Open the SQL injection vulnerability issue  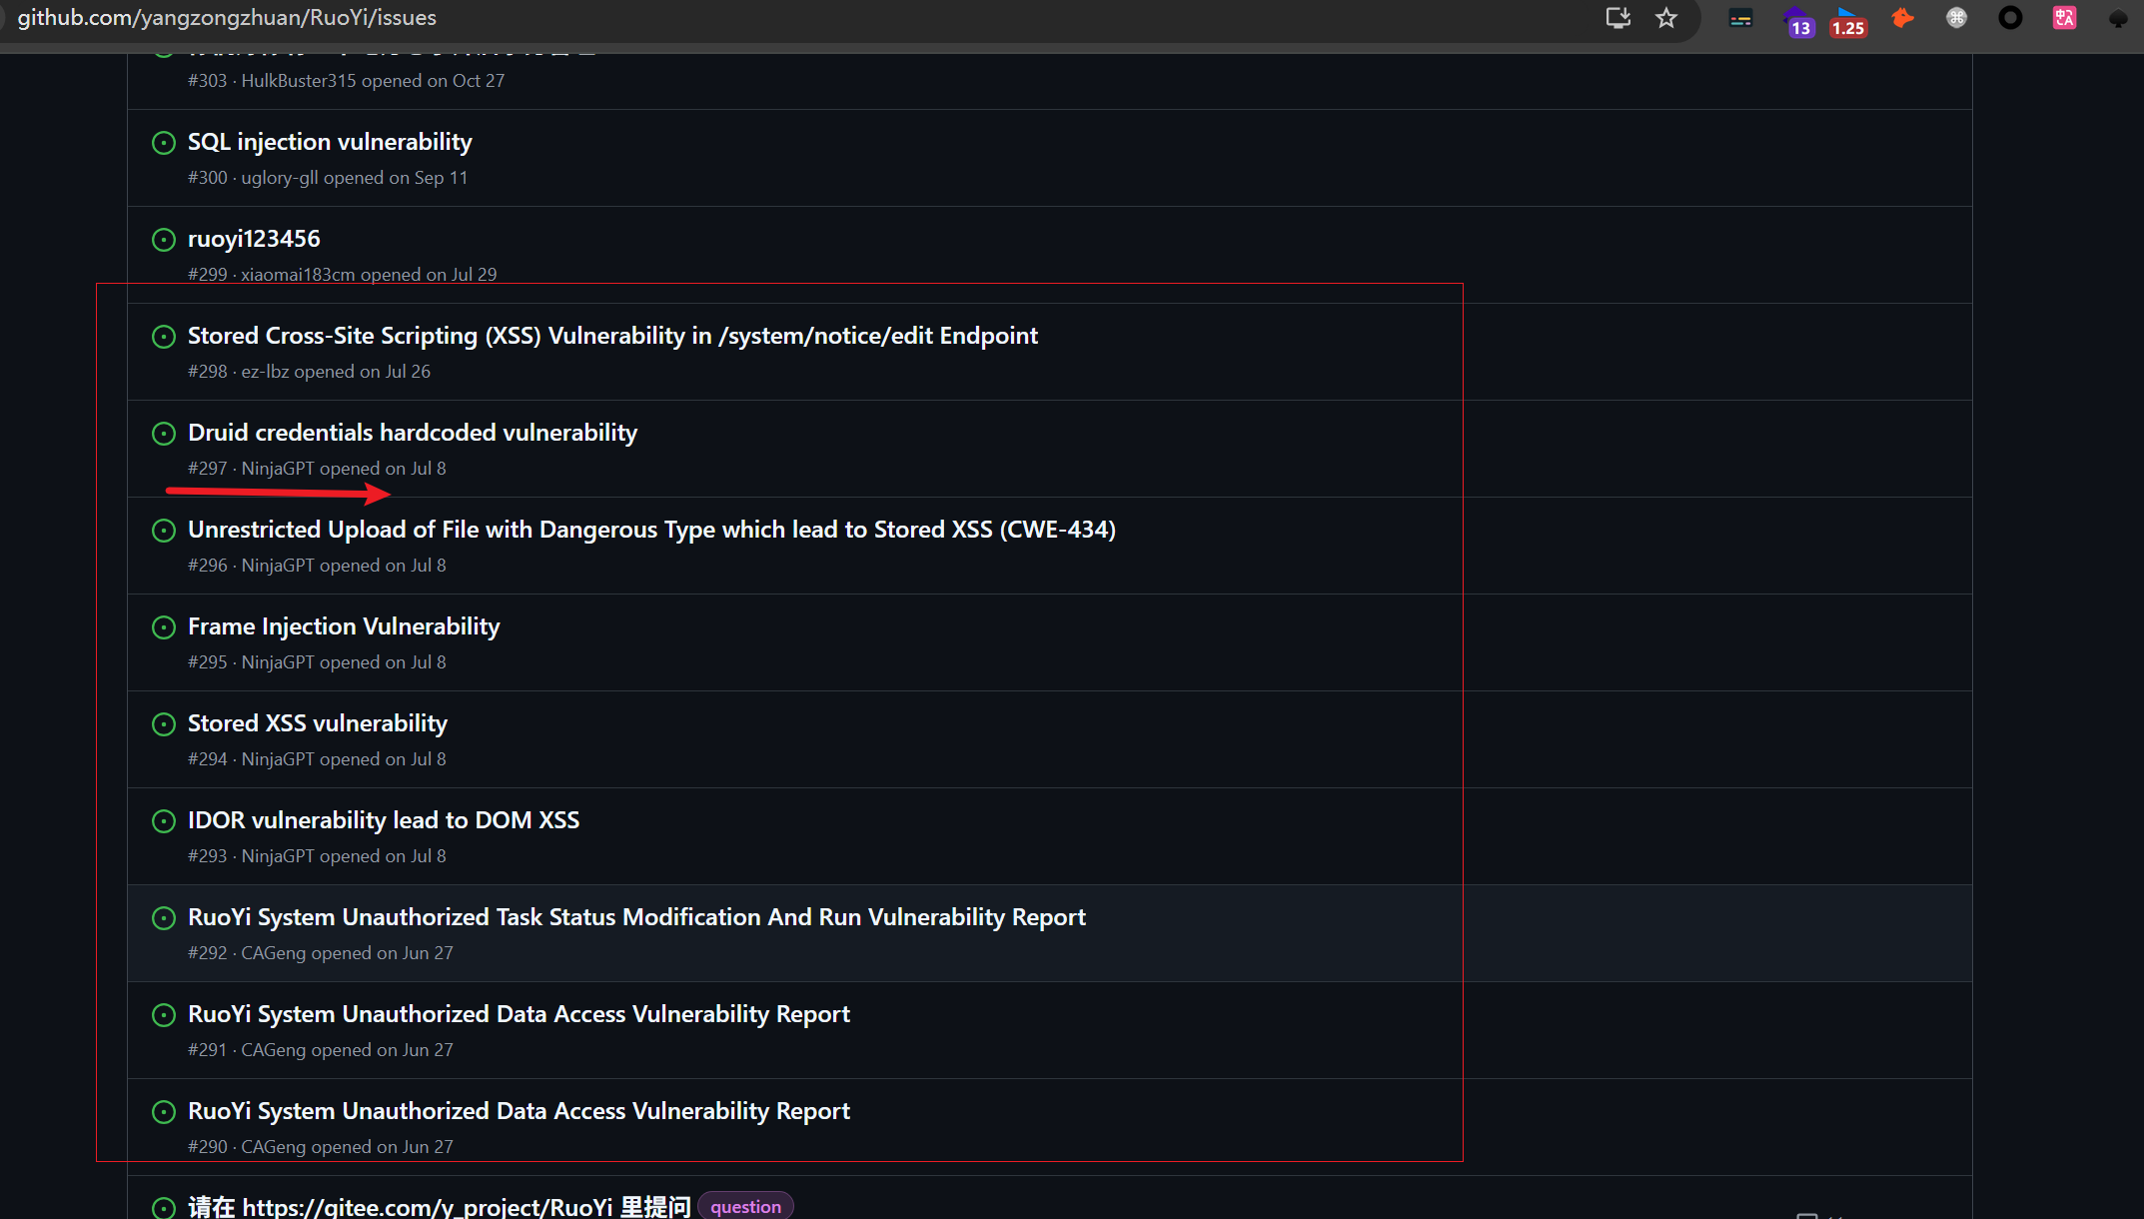click(330, 142)
